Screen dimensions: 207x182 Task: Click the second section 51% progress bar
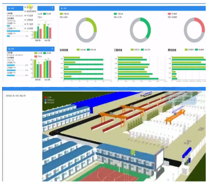pyautogui.click(x=15, y=70)
